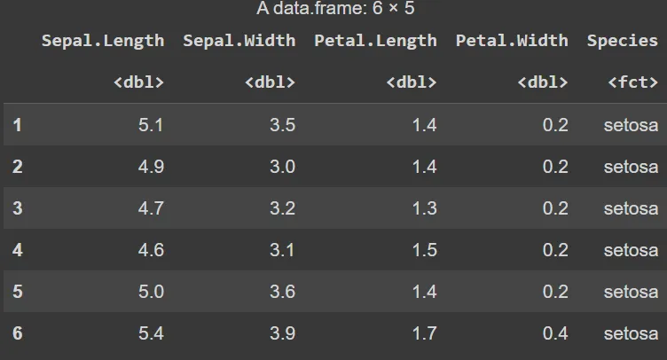
Task: Select Sepal.Width value 3.0 in row 2
Action: pos(282,167)
